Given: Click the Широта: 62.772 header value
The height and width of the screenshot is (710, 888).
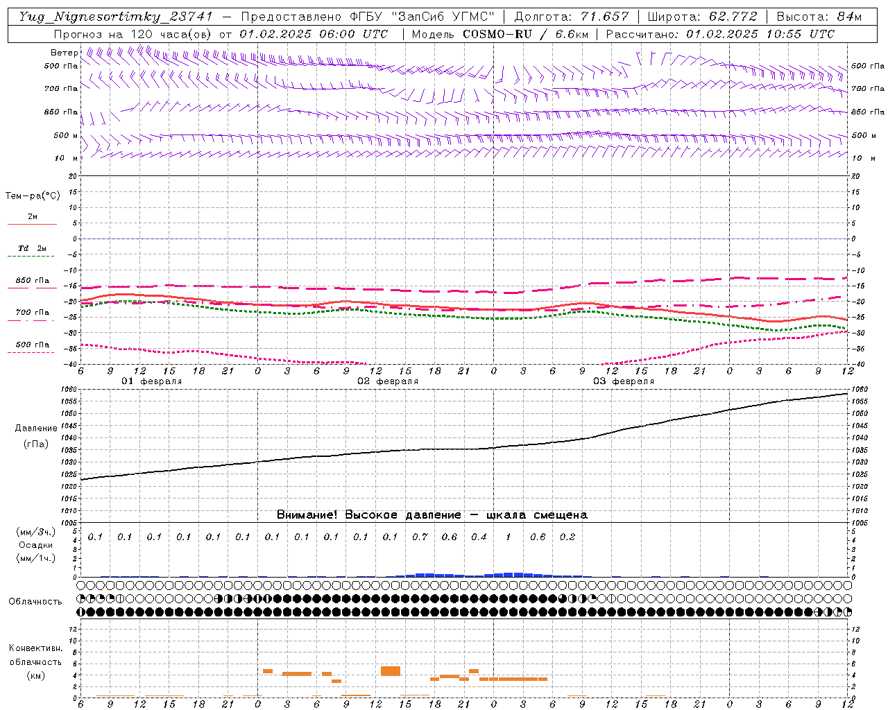Looking at the screenshot, I should coord(702,17).
